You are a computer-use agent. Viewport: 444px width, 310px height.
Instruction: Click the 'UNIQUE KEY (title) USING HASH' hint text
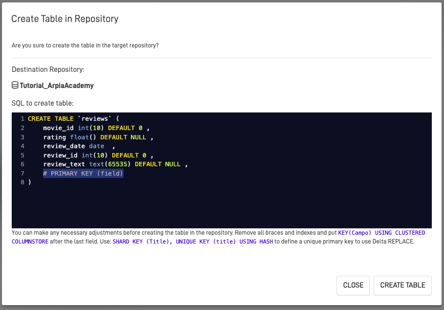pos(224,242)
